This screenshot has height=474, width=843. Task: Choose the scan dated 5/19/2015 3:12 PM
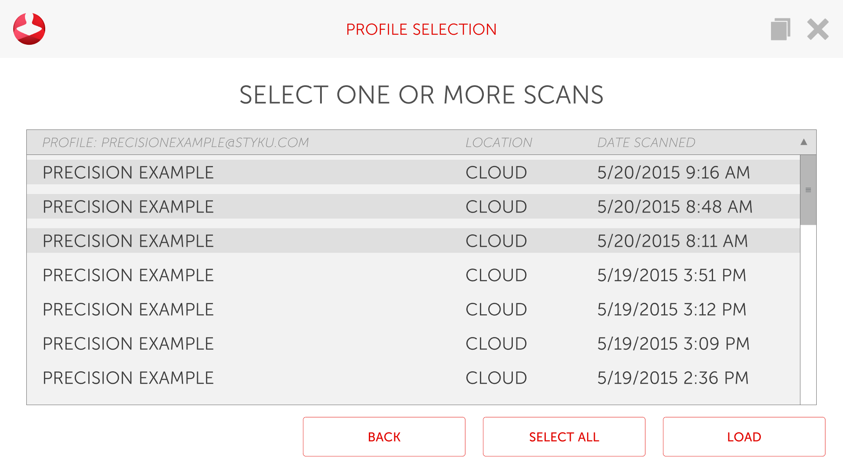[x=413, y=309]
